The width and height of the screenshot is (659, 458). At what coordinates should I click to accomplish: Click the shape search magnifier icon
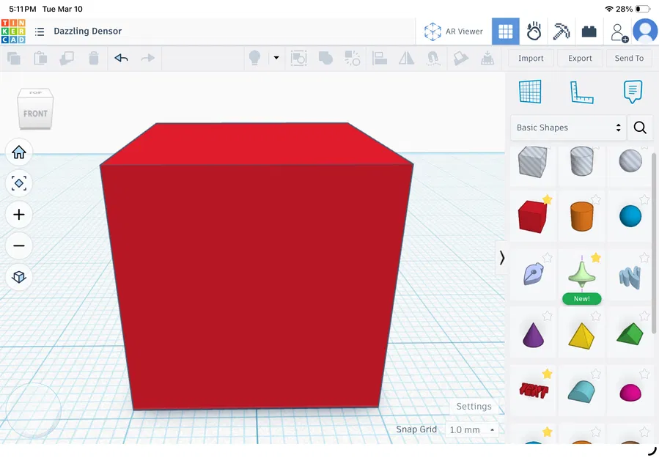pos(639,128)
